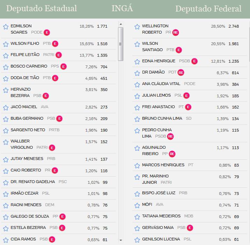Click the RE badge next to Dr Damião

[x=181, y=72]
